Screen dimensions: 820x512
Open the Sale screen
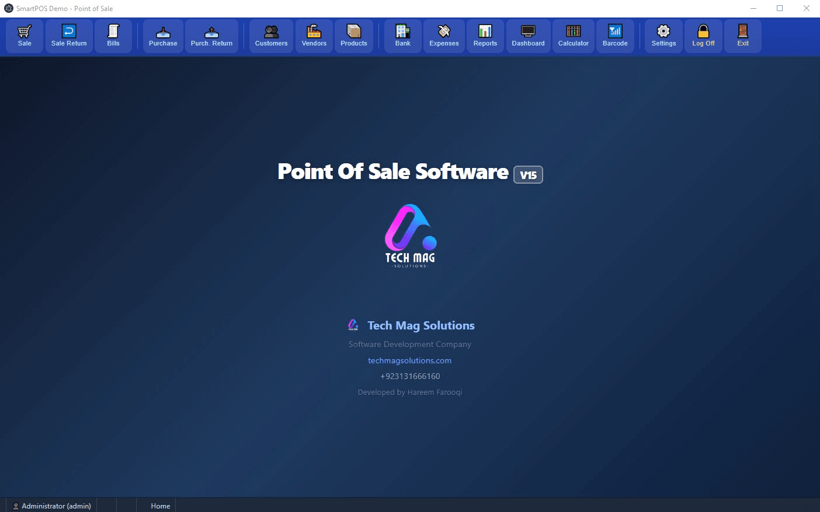pos(24,36)
